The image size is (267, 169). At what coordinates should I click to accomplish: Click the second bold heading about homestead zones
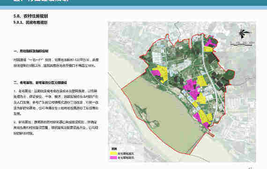pos(40,83)
